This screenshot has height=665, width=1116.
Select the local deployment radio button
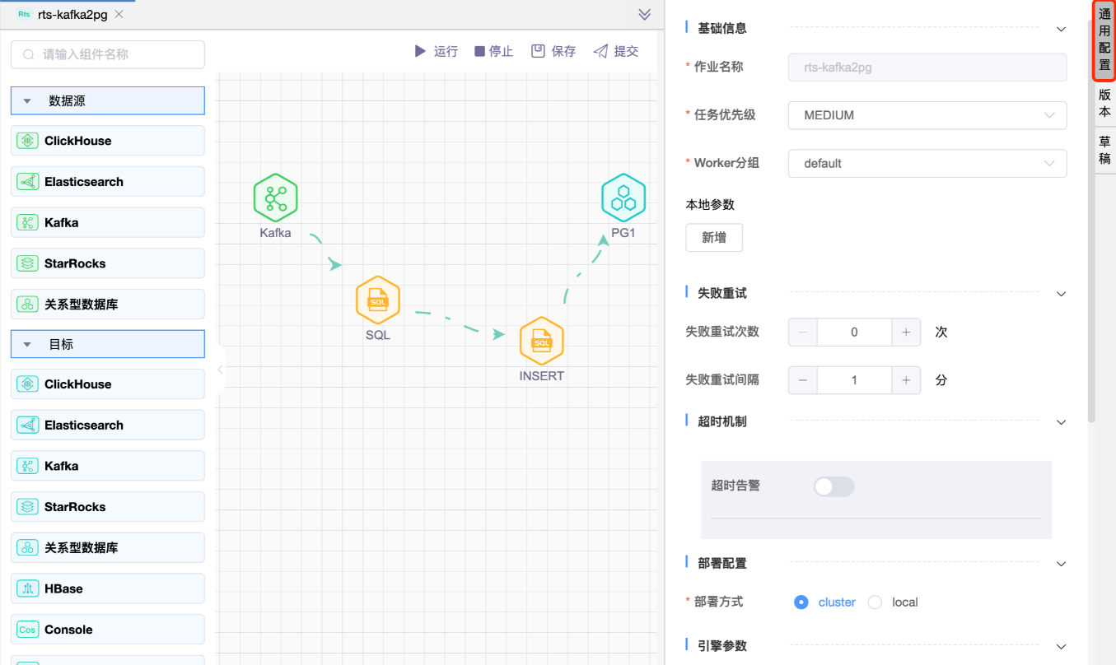click(x=875, y=602)
